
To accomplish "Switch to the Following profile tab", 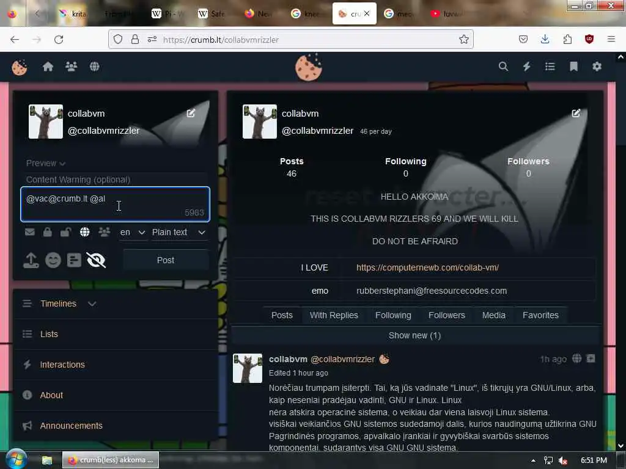I will (393, 315).
